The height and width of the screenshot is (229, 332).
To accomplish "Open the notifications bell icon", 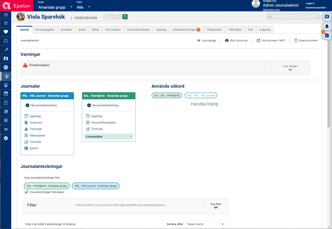I will tap(327, 26).
